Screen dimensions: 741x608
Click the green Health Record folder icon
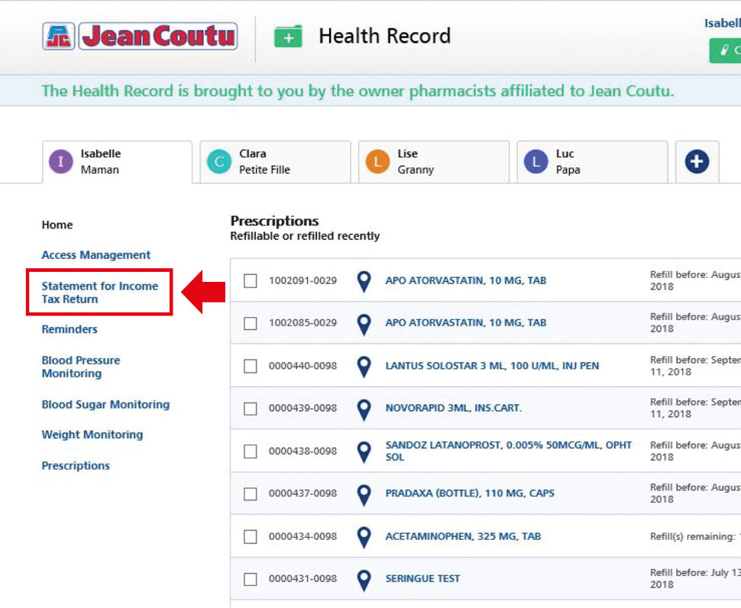pyautogui.click(x=288, y=37)
